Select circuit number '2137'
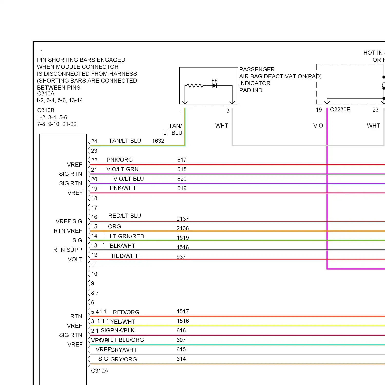This screenshot has height=385, width=385. tap(183, 219)
